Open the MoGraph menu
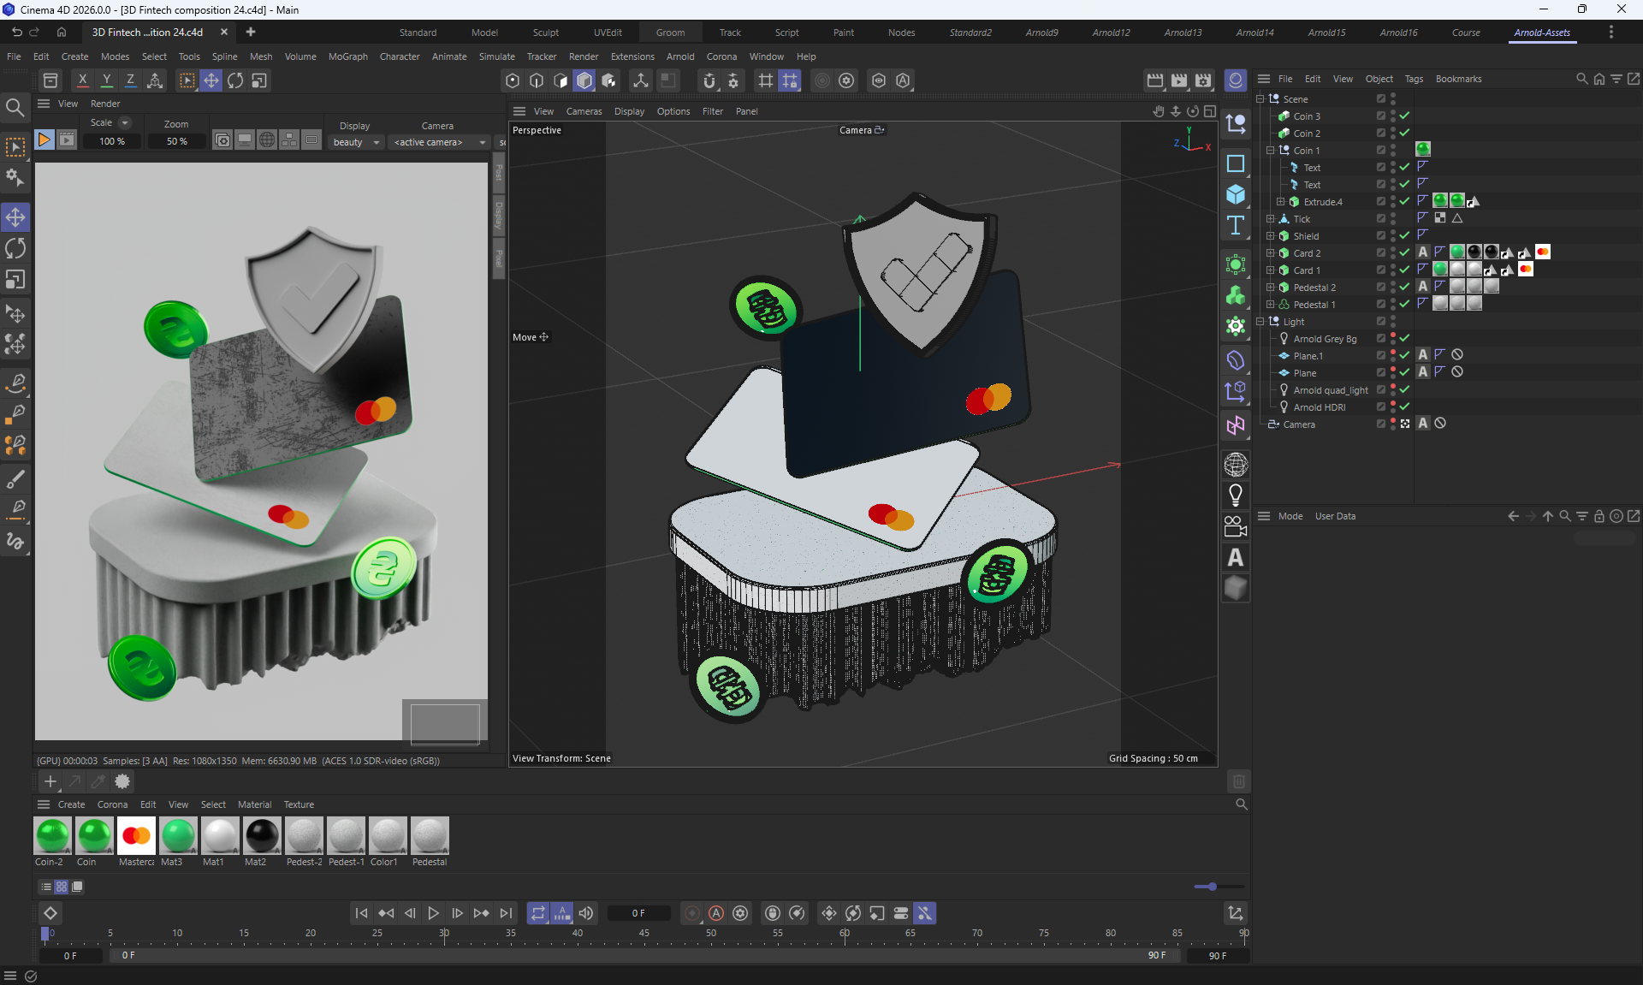Viewport: 1643px width, 985px height. tap(347, 56)
